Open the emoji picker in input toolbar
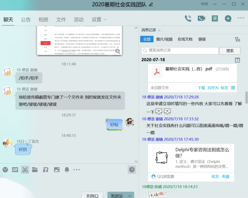Viewport: 248px width, 198px height. 5,169
